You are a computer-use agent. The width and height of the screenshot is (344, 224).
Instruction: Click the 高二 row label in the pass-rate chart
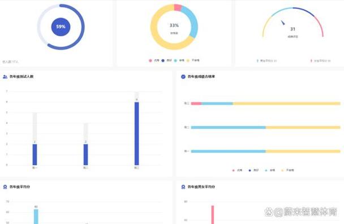tap(187, 127)
